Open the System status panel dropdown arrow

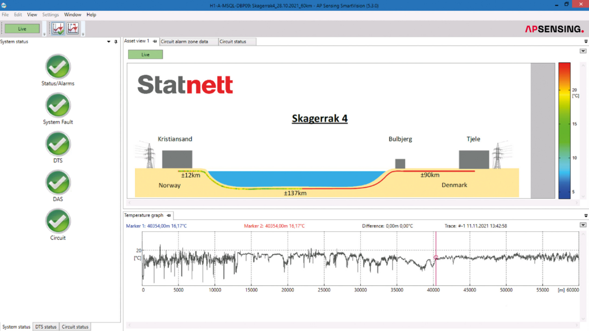108,42
